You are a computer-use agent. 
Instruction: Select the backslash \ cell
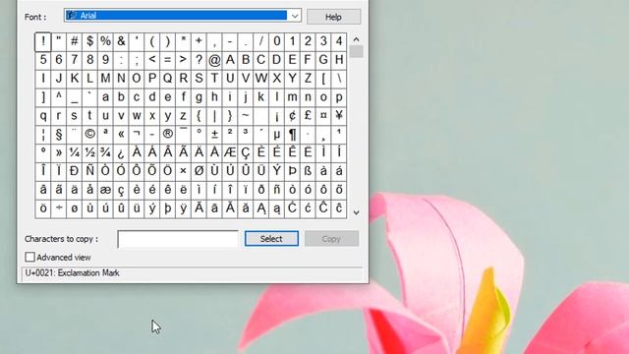point(339,79)
